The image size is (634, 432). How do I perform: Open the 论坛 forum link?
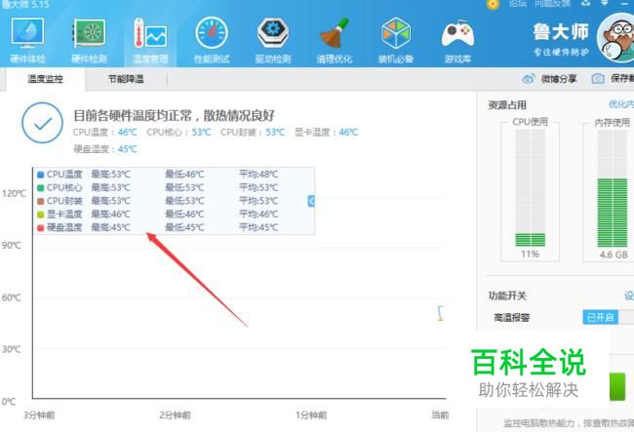[518, 4]
